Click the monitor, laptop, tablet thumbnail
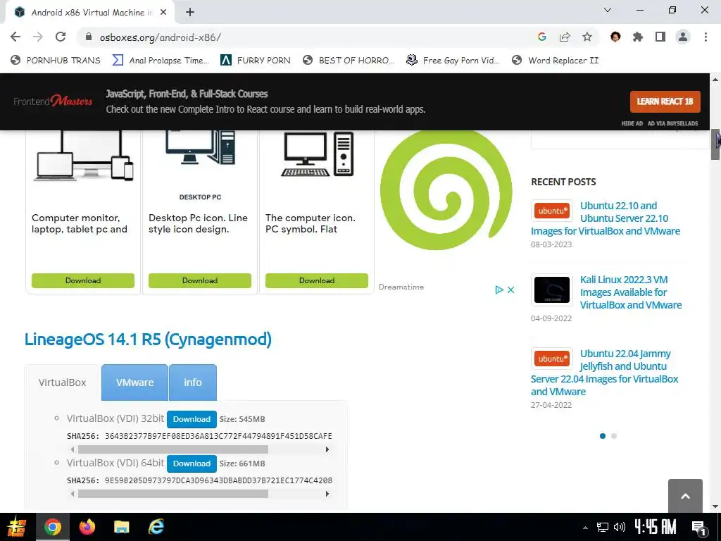721x541 pixels. [x=83, y=156]
